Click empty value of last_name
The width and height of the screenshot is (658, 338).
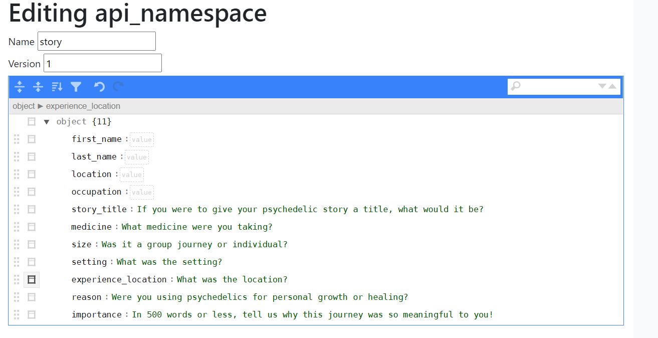[137, 157]
